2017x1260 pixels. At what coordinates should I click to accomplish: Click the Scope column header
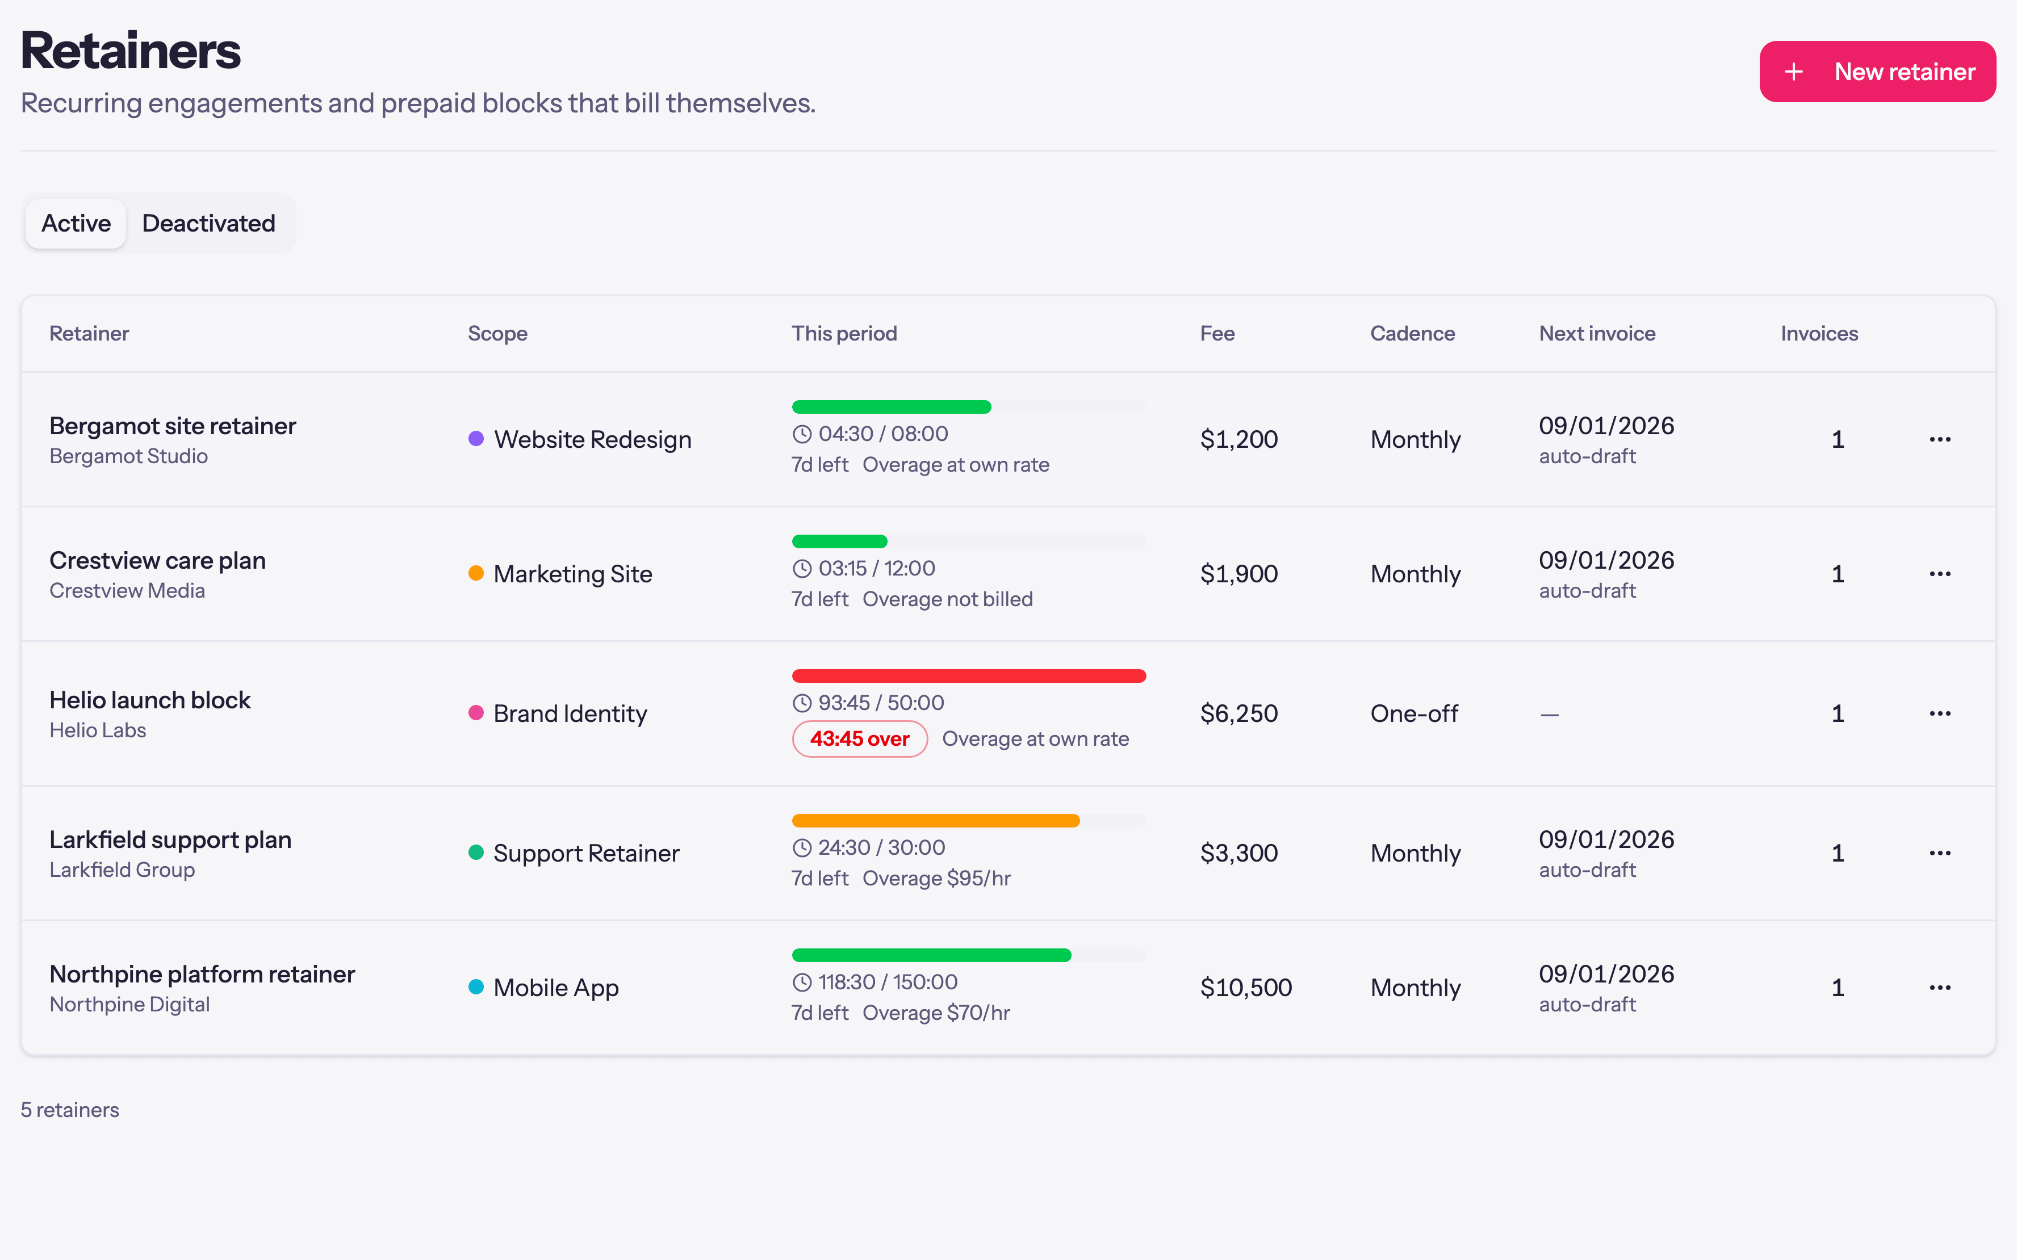pos(497,333)
